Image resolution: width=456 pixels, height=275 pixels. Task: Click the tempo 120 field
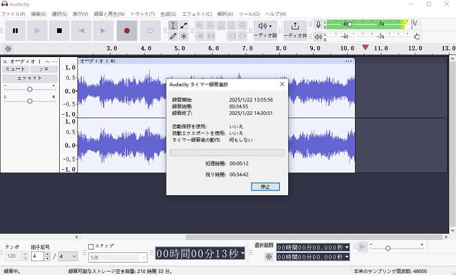[13, 256]
